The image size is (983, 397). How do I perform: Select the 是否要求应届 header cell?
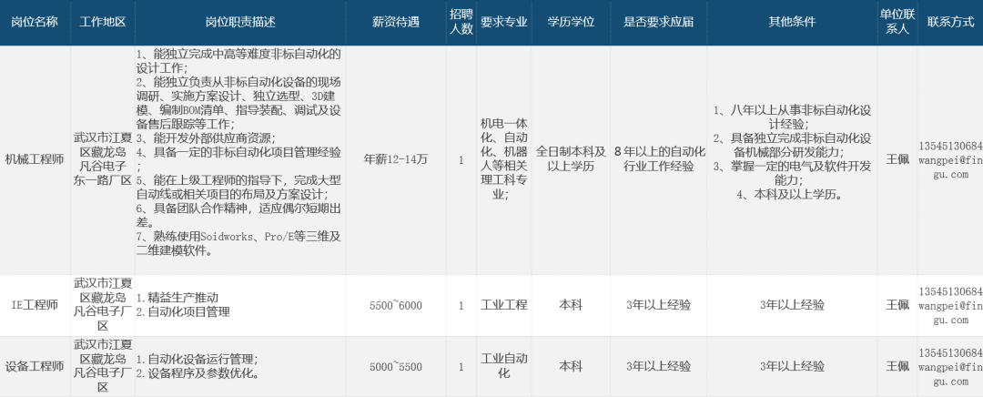[659, 22]
